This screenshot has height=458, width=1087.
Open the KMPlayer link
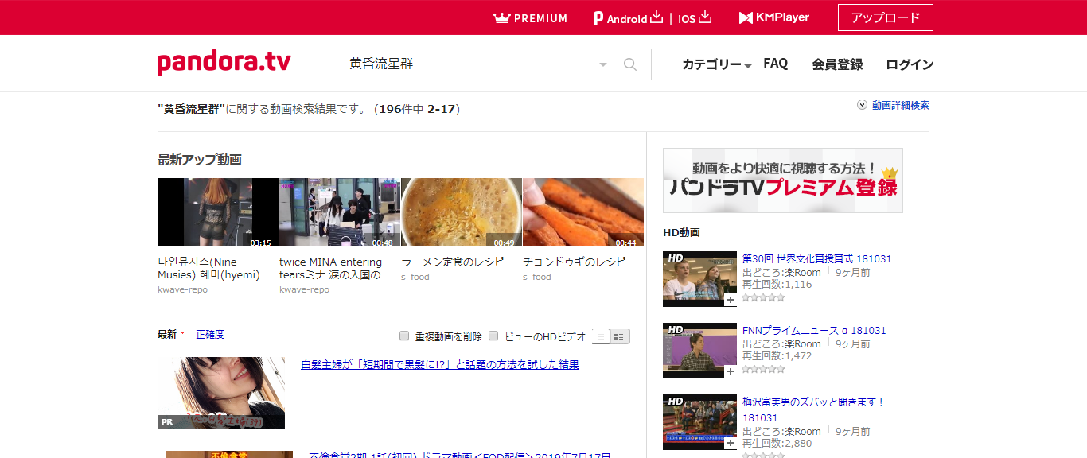point(773,17)
